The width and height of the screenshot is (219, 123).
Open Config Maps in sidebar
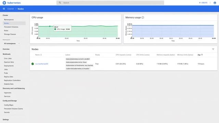tap(9, 105)
